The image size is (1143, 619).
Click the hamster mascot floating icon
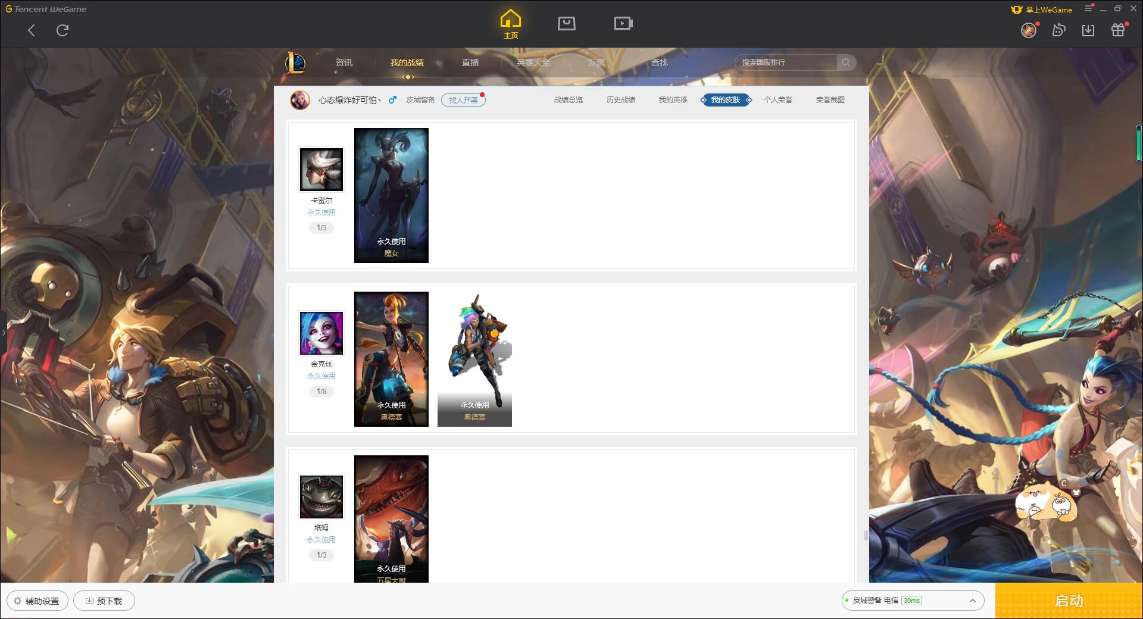1048,503
